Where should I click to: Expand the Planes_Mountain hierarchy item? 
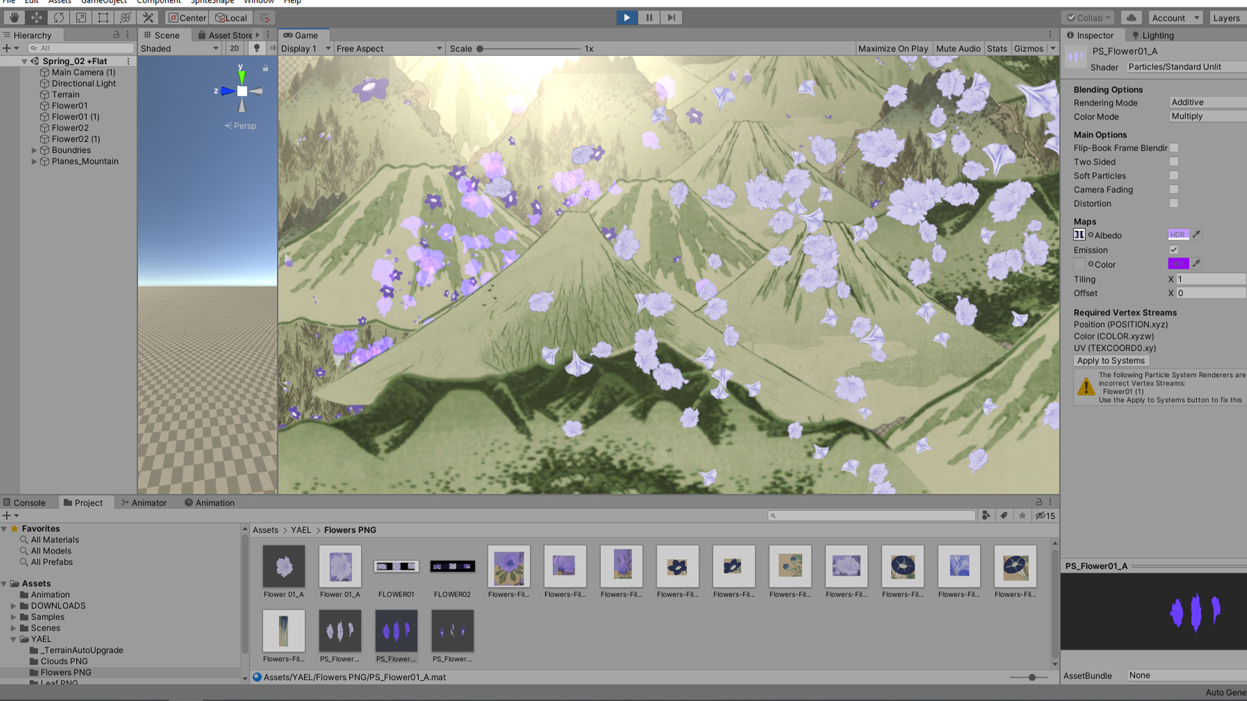tap(34, 161)
